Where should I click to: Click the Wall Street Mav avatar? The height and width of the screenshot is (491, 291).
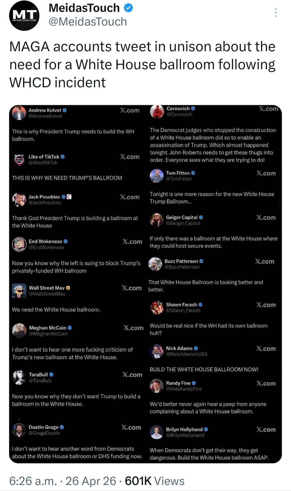[x=19, y=291]
